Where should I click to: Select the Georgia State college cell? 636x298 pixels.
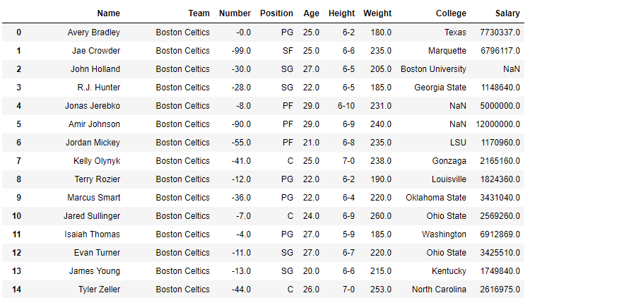440,88
